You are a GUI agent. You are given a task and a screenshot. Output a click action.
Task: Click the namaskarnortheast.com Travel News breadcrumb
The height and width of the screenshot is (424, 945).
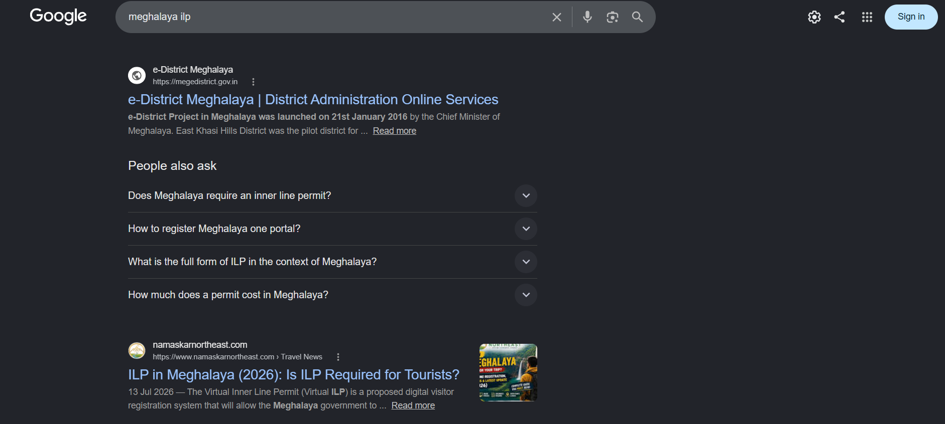[x=238, y=357]
